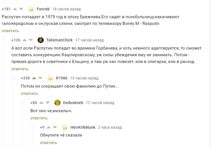The image size is (211, 148).
Task: Open the Deduskoeb username link
Action: point(73,103)
